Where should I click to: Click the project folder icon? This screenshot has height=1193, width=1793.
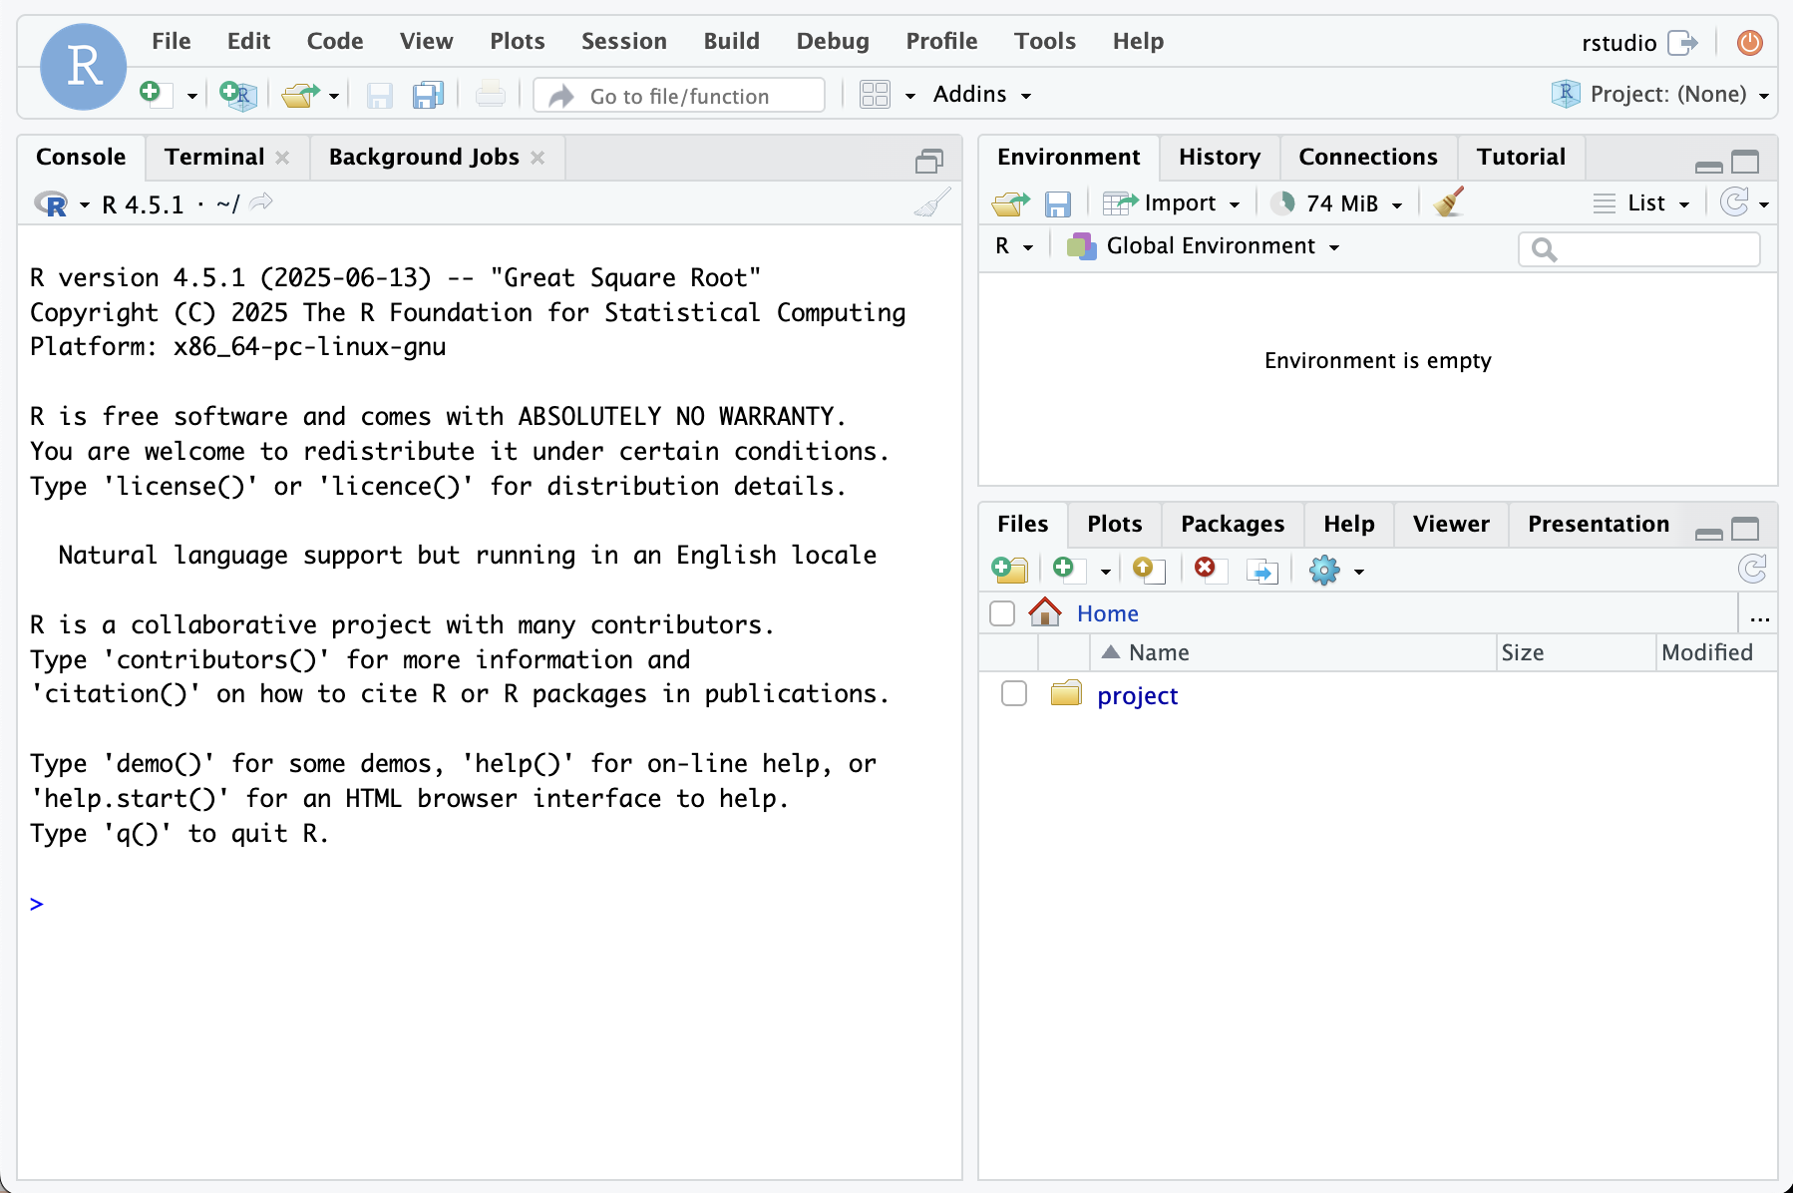coord(1066,693)
